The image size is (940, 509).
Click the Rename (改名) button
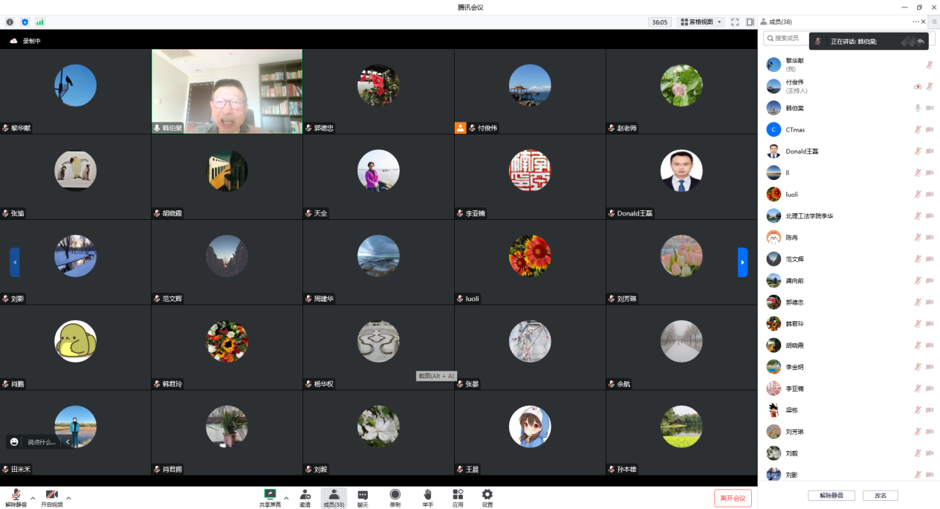881,496
